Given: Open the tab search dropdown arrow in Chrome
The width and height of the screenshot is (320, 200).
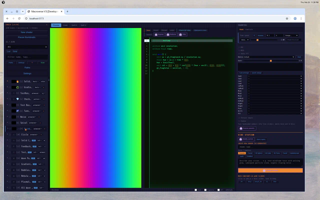Looking at the screenshot, I should pos(23,11).
